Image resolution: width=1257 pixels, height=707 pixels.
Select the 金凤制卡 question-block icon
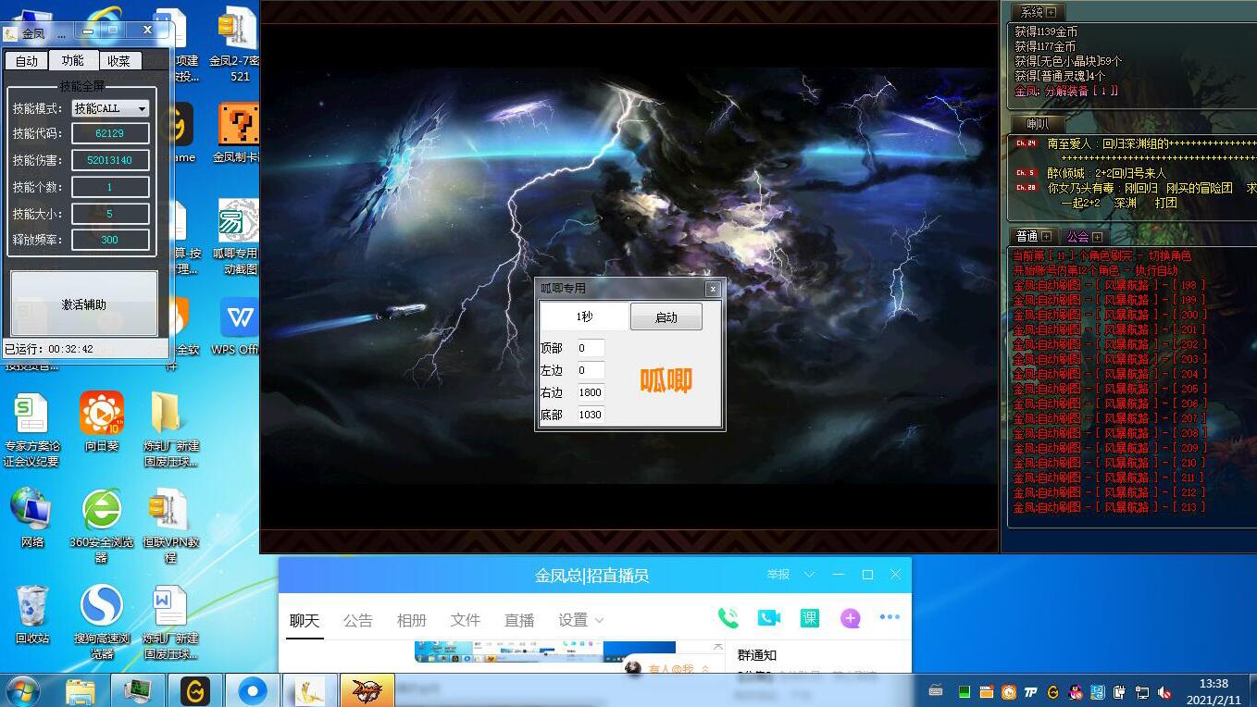click(238, 132)
